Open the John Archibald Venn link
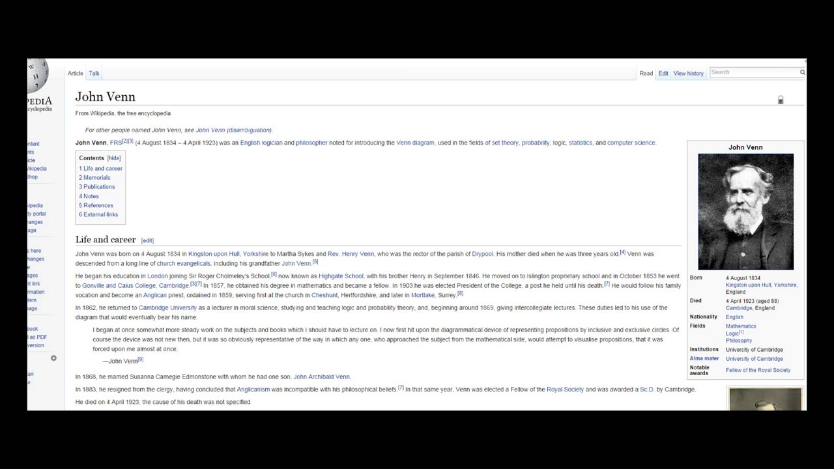Screen dimensions: 834x469 [322, 377]
